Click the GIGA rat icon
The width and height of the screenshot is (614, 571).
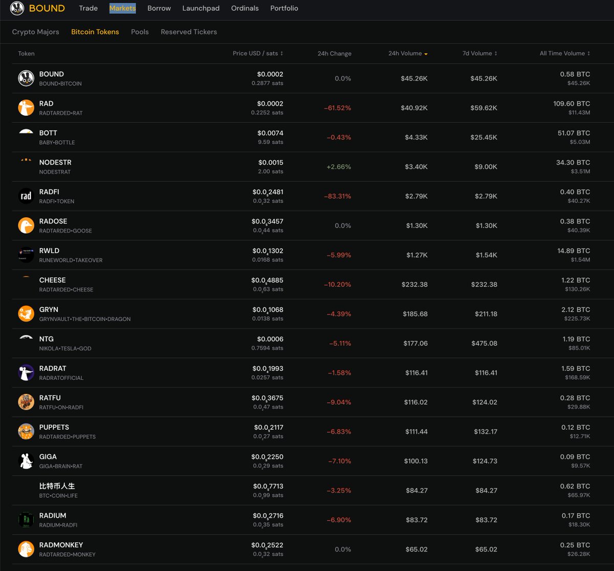pos(26,461)
